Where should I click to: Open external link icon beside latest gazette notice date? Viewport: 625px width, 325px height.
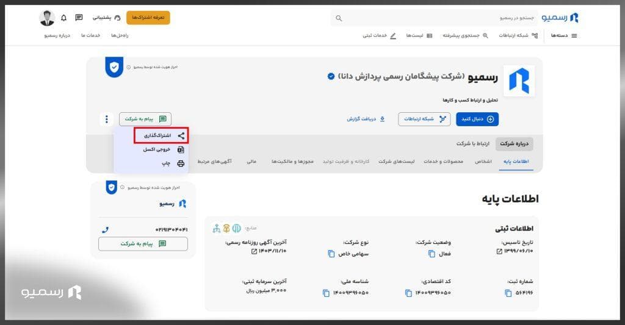click(254, 251)
